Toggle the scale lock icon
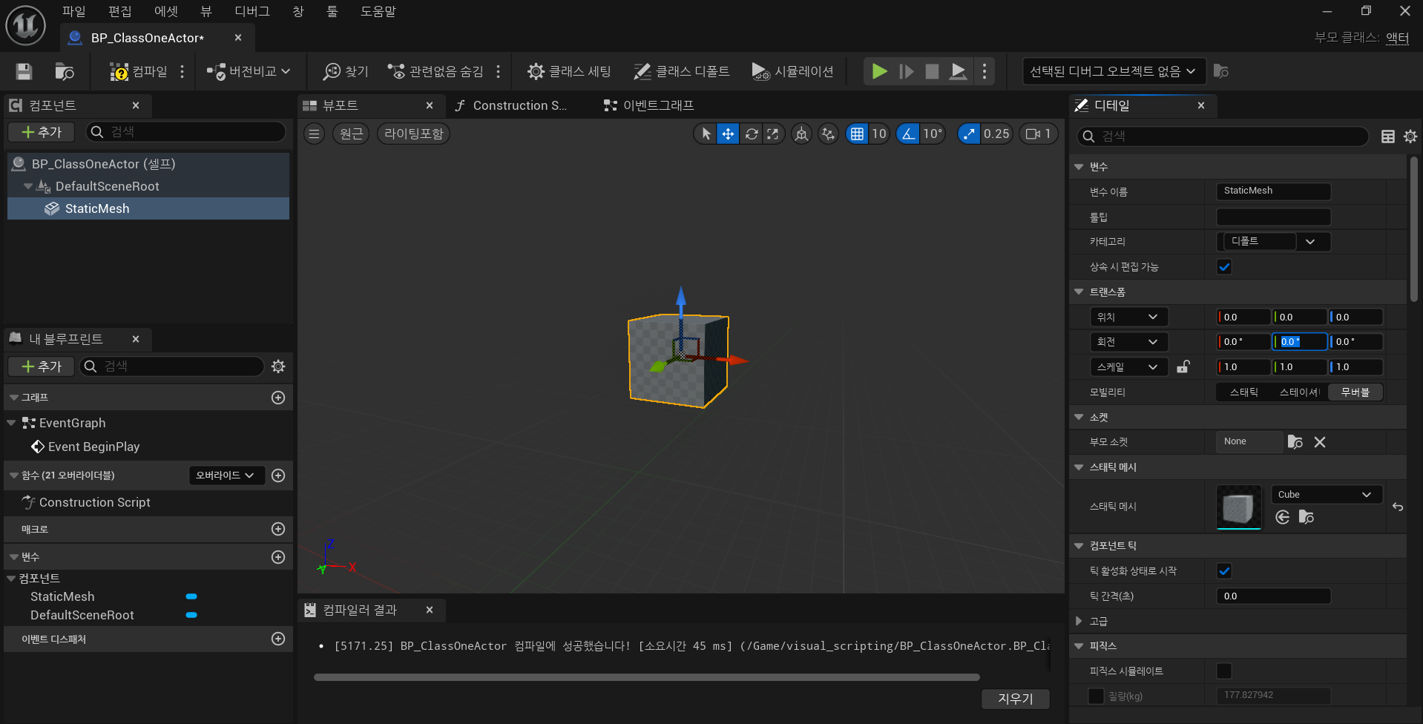This screenshot has height=724, width=1423. pyautogui.click(x=1183, y=366)
